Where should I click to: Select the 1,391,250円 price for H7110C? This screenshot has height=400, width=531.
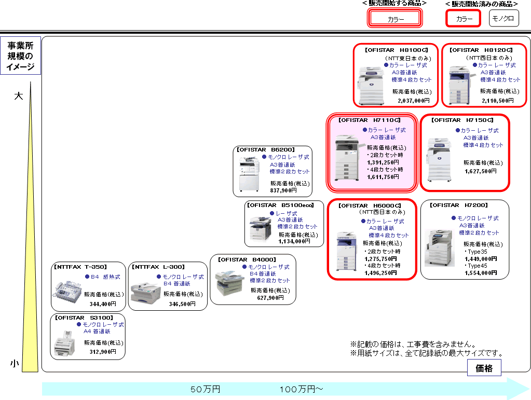383,162
